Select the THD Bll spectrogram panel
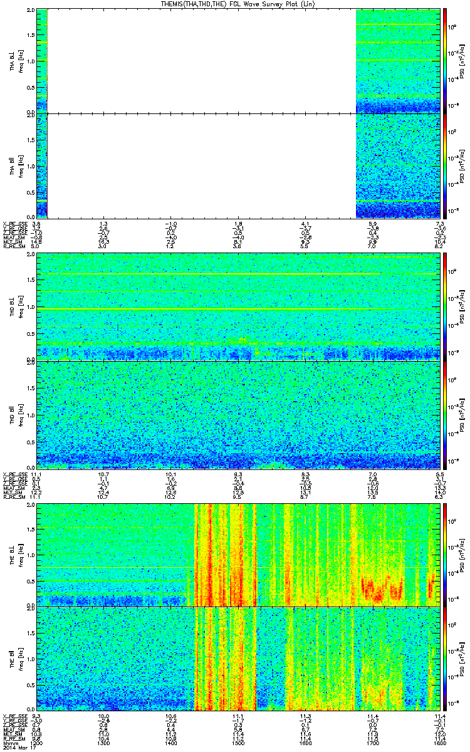470x752 pixels. [x=239, y=415]
